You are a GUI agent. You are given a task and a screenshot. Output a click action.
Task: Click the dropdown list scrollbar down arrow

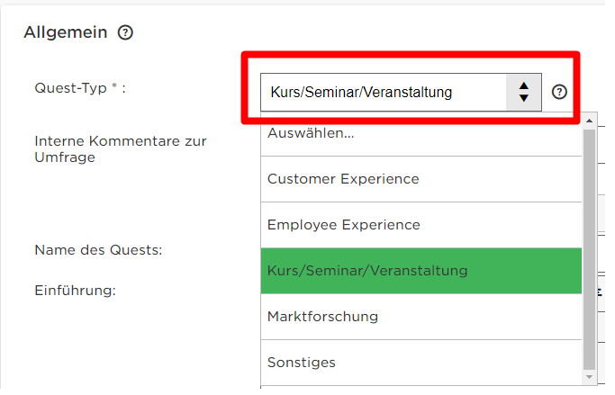tap(590, 377)
